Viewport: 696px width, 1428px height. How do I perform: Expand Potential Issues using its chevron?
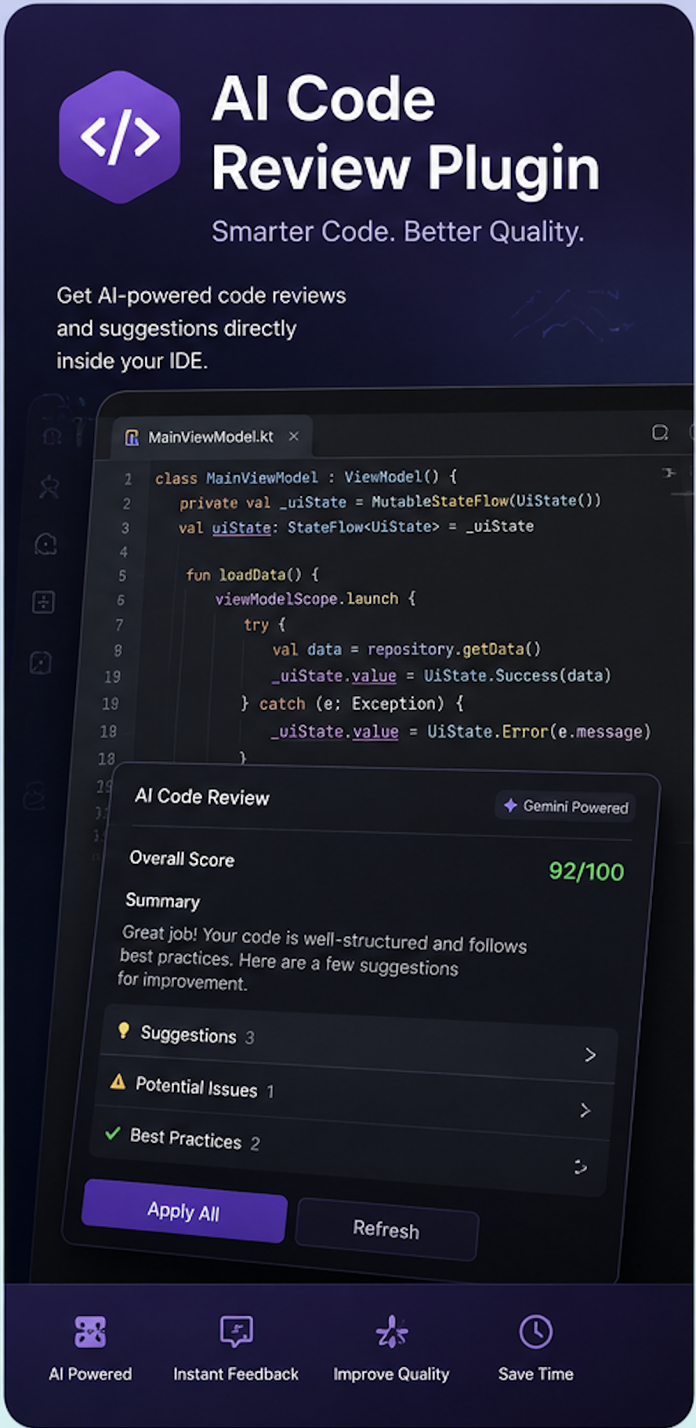point(585,1109)
